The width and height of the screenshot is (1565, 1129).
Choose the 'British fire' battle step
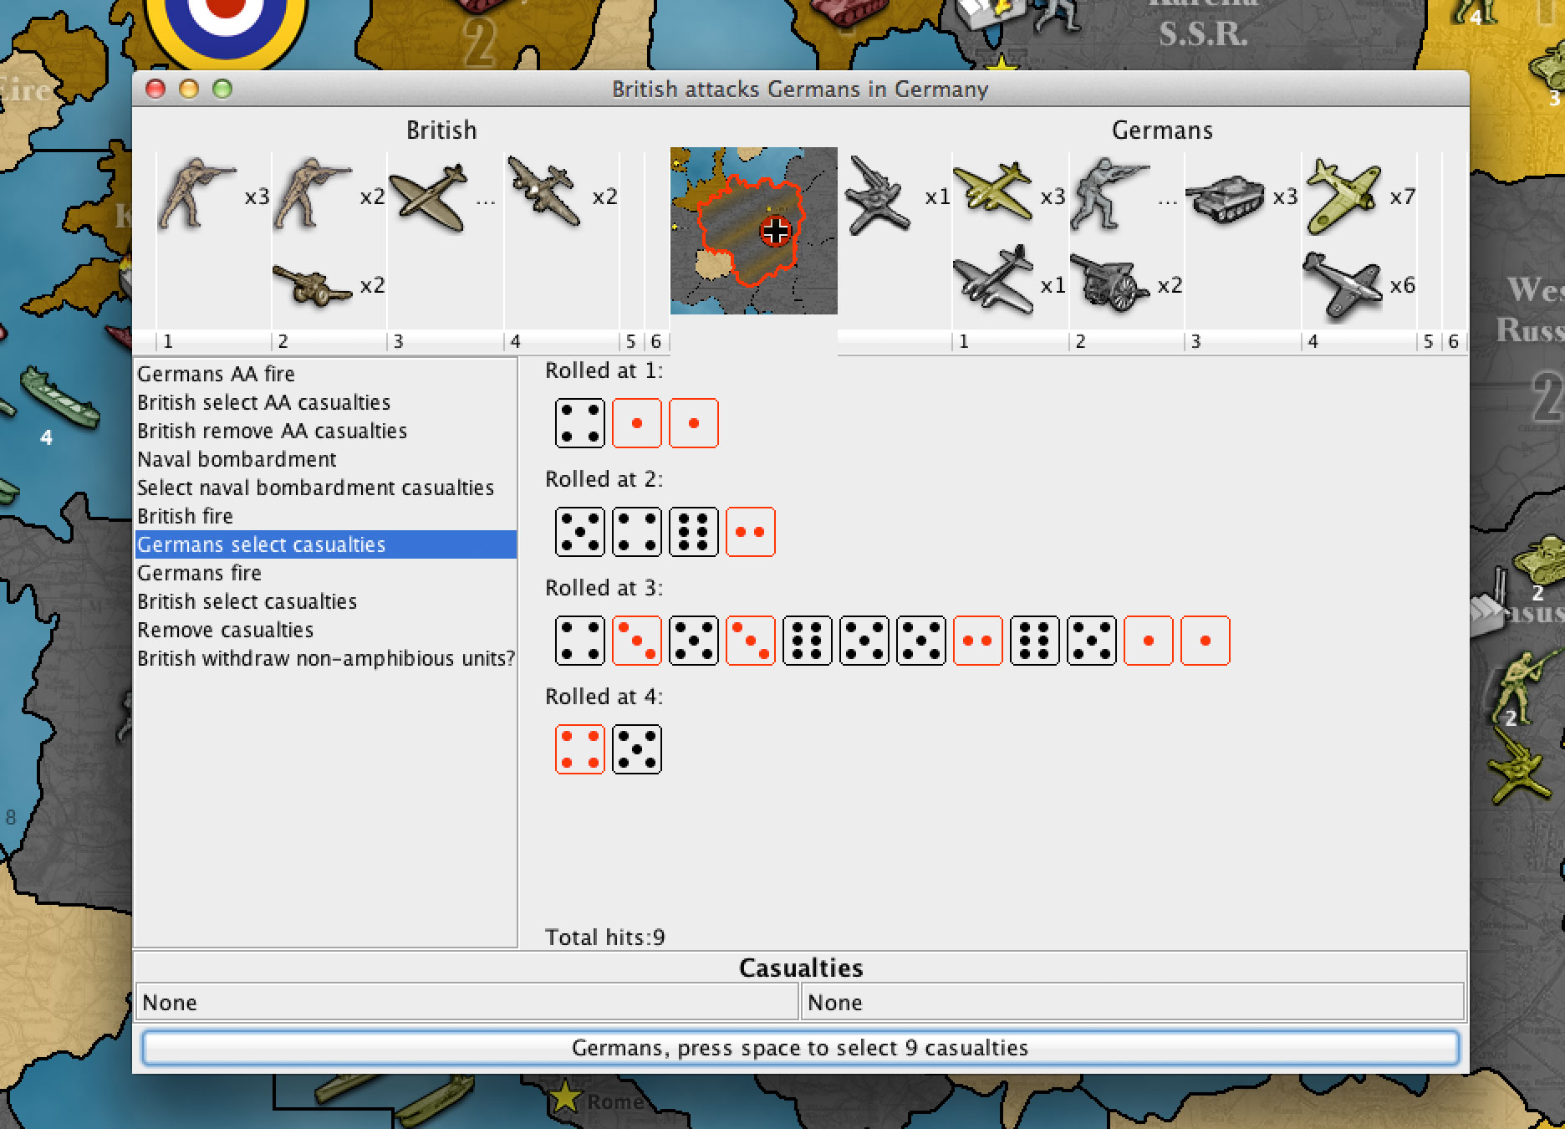pyautogui.click(x=185, y=516)
